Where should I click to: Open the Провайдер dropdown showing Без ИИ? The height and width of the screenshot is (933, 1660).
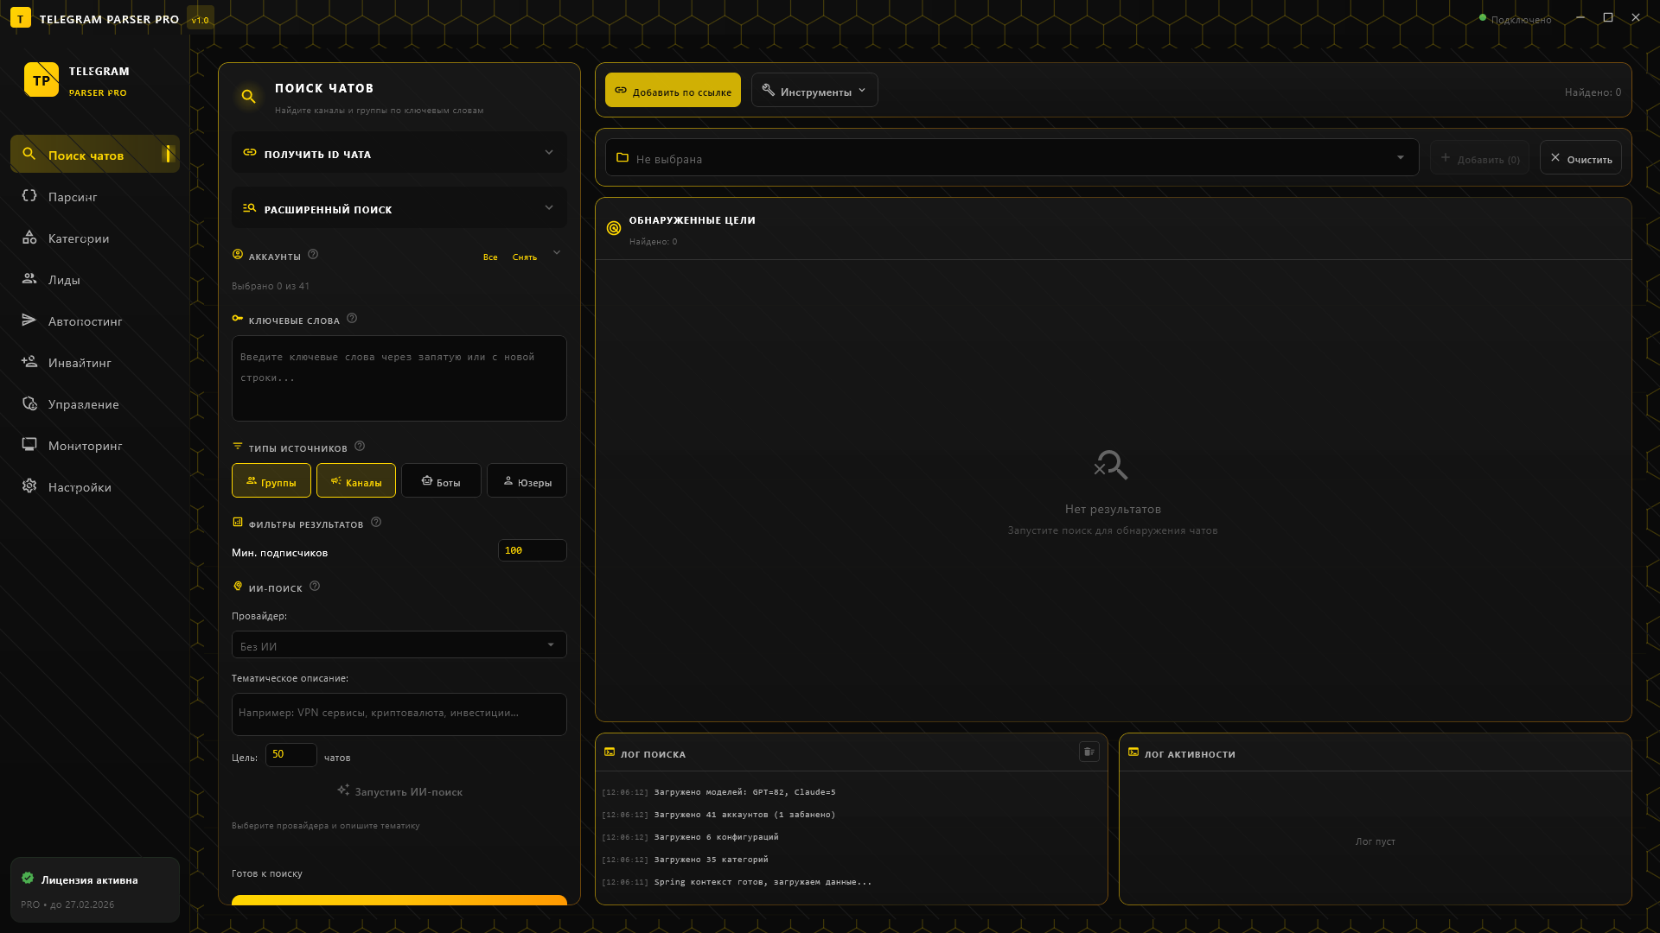(x=399, y=645)
